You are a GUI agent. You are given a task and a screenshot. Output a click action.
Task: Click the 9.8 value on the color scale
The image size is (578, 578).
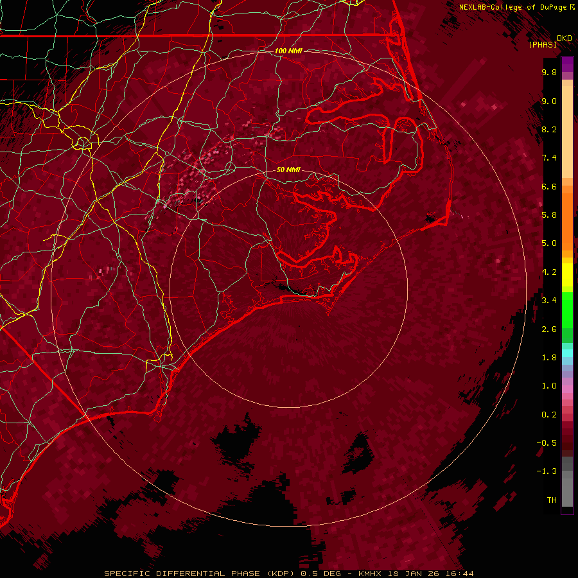click(549, 72)
